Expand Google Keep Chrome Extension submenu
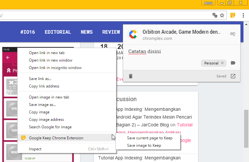 [67, 138]
